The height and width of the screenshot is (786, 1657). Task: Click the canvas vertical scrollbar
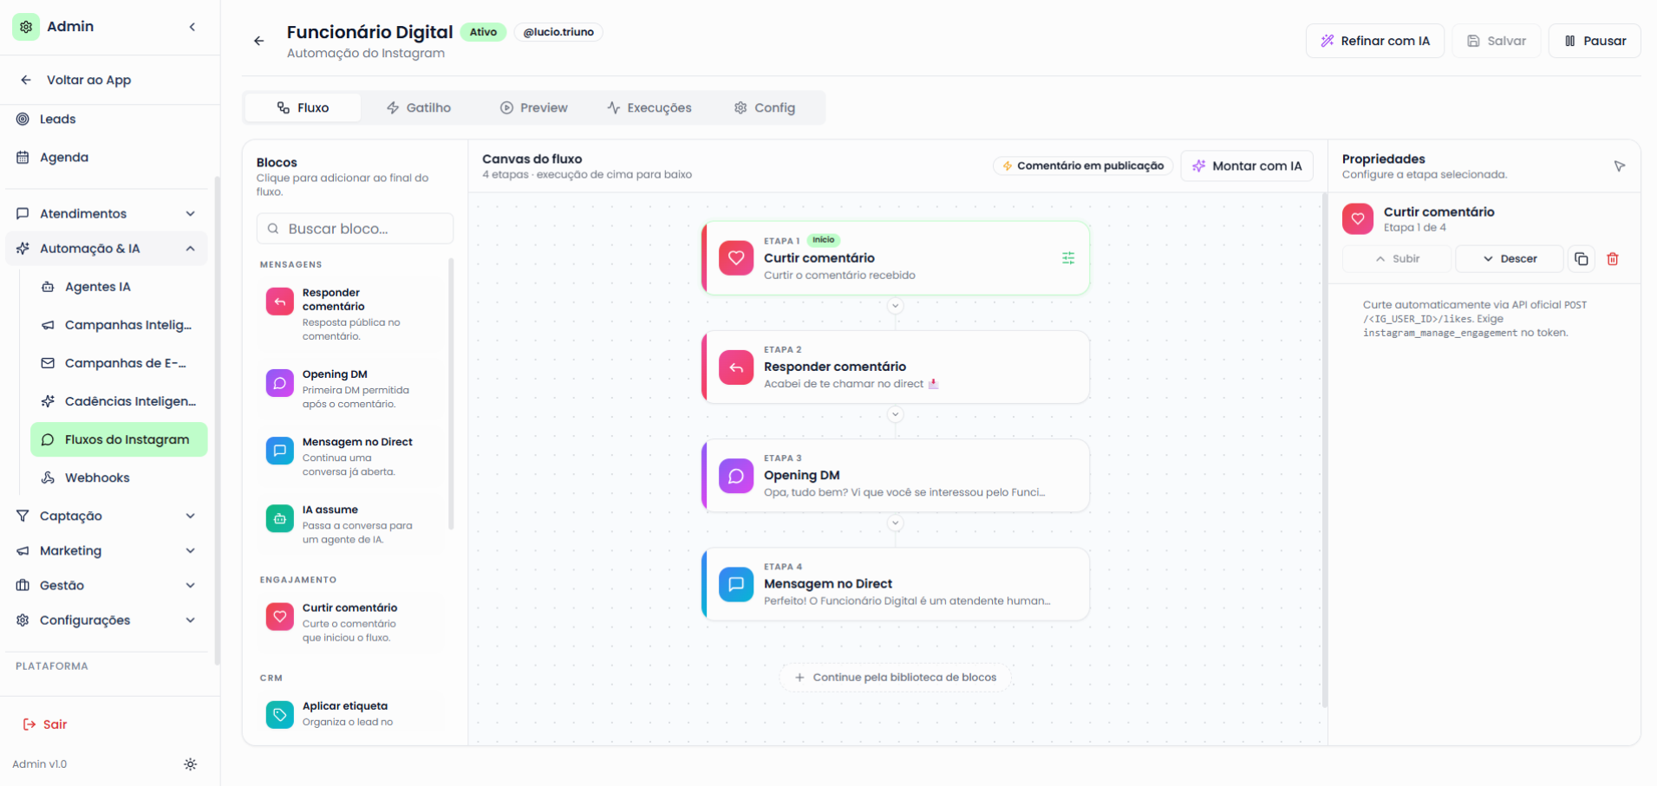pos(1324,451)
